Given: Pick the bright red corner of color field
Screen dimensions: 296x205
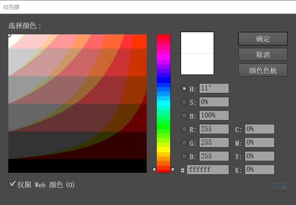Looking at the screenshot, I should click(x=144, y=37).
